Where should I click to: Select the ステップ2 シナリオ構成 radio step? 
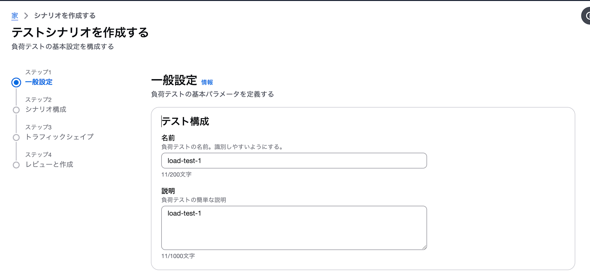click(46, 110)
